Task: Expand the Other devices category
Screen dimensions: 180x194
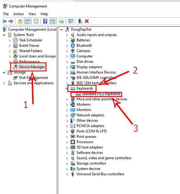Action: (x=67, y=121)
